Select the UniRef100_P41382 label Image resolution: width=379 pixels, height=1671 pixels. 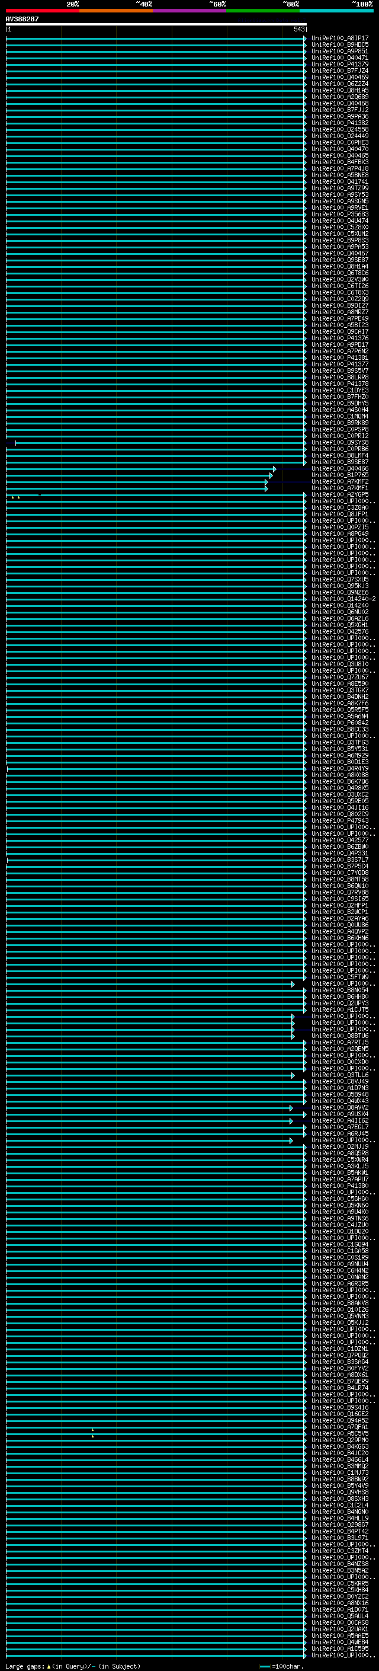tap(339, 123)
